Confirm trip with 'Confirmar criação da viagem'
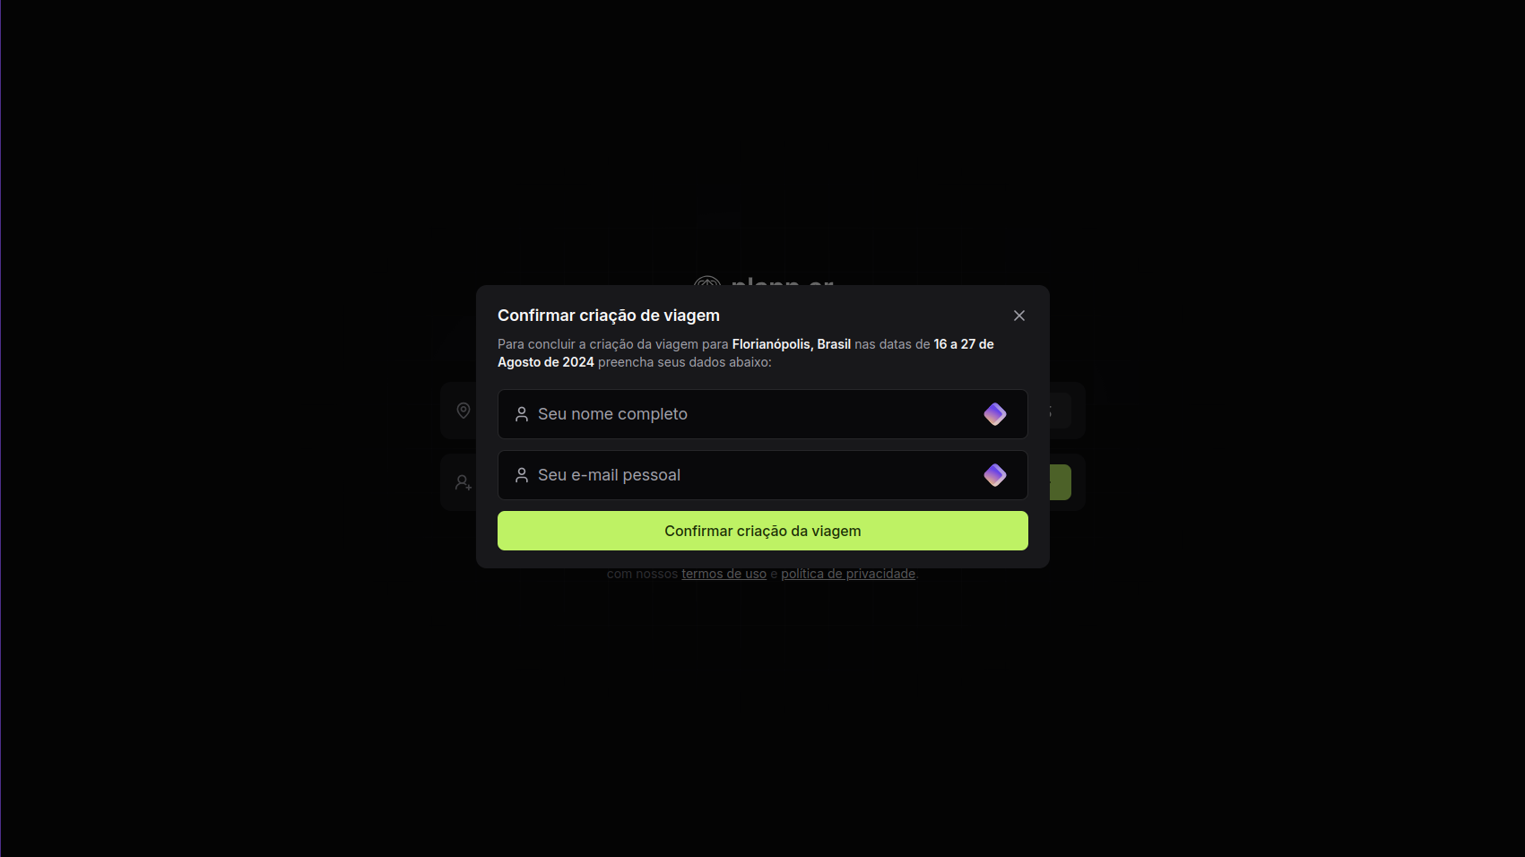 [x=763, y=531]
